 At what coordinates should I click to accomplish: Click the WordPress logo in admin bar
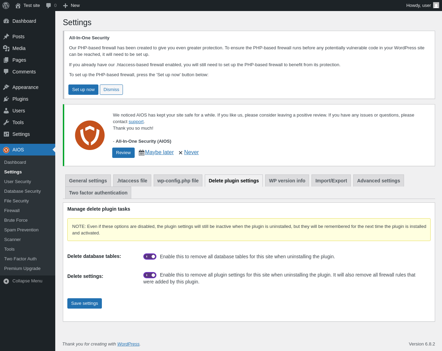tap(6, 6)
